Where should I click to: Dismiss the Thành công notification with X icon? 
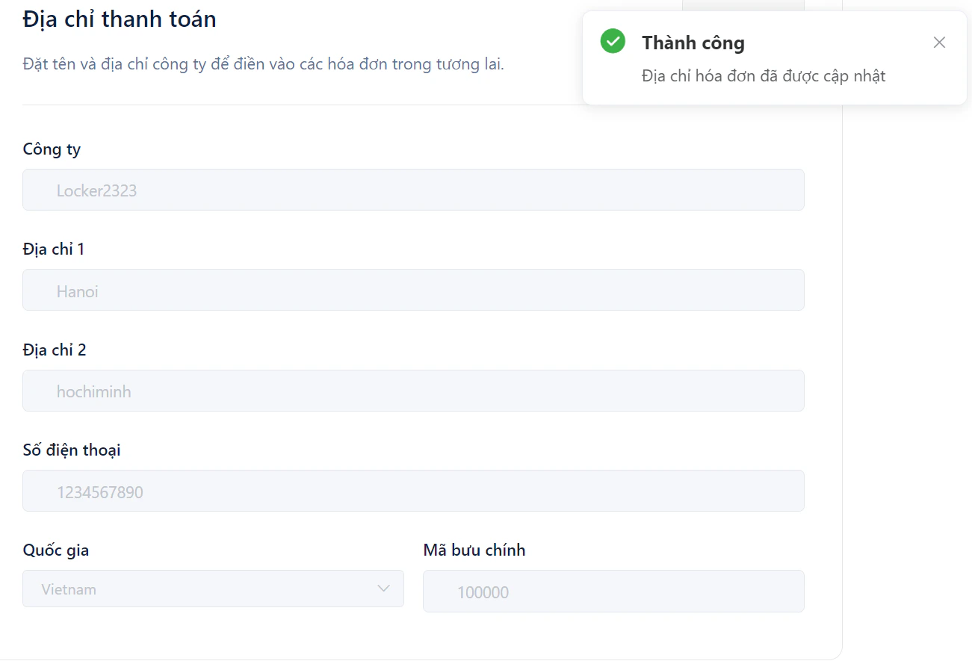coord(939,43)
